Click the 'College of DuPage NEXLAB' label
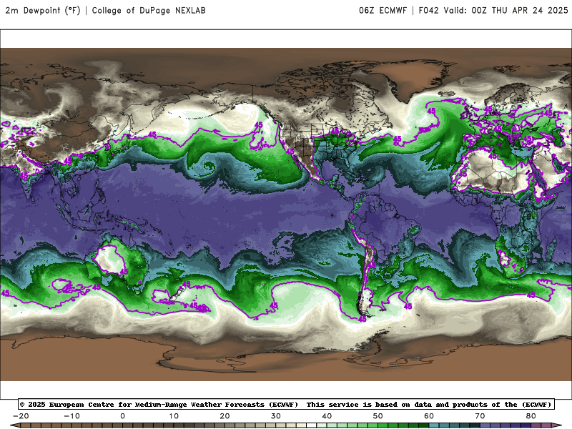The image size is (572, 429). tap(149, 11)
